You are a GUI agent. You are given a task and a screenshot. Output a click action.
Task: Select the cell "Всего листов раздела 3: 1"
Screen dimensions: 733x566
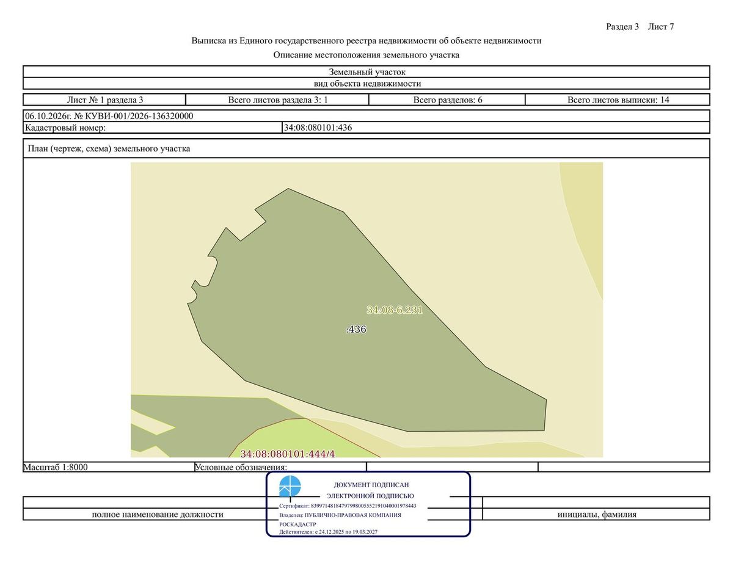[278, 100]
